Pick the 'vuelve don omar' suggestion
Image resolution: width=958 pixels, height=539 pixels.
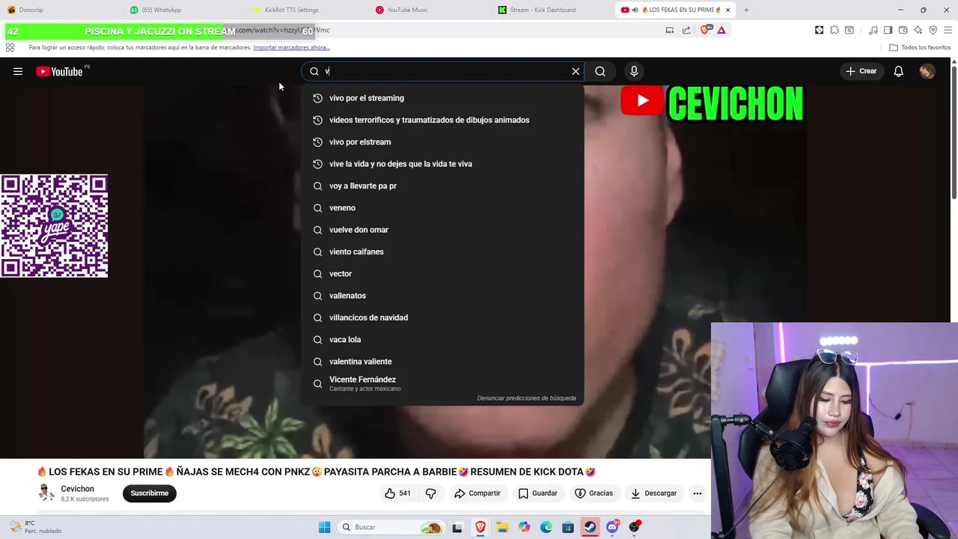(x=442, y=230)
